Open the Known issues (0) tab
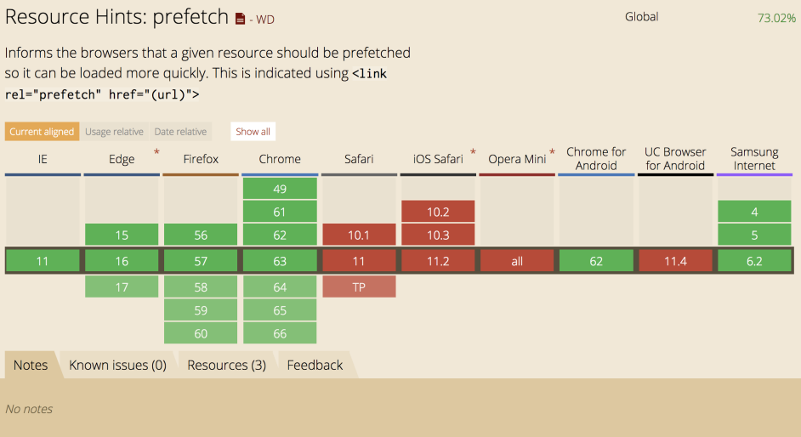Screen dimensions: 801x437 pyautogui.click(x=117, y=366)
